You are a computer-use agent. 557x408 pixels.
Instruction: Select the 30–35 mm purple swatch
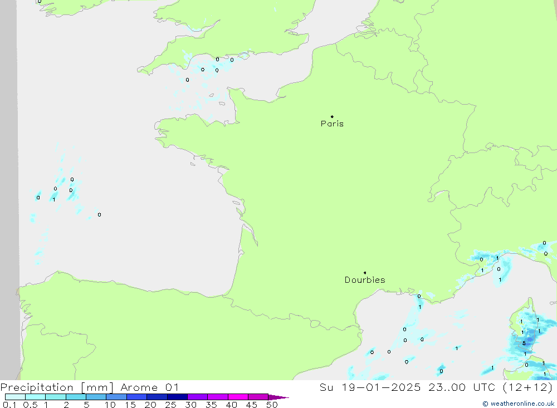[x=198, y=397]
